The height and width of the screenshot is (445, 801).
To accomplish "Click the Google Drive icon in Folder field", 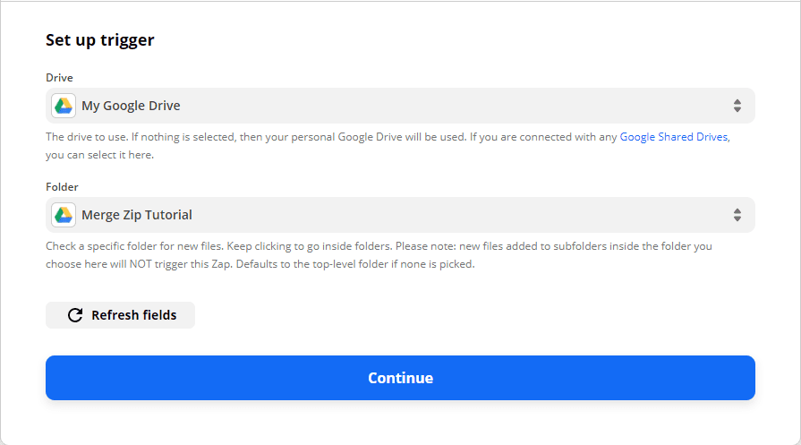I will (x=63, y=215).
